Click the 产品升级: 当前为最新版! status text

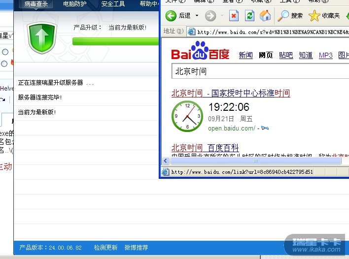110,28
